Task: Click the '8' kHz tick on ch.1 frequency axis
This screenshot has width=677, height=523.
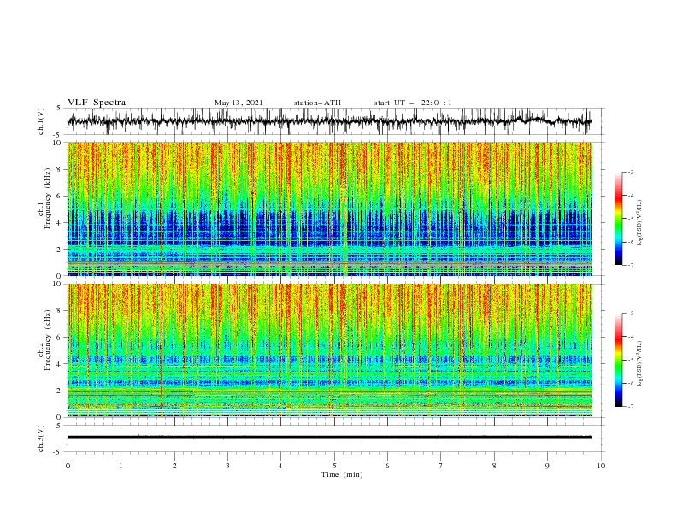Action: pos(60,169)
